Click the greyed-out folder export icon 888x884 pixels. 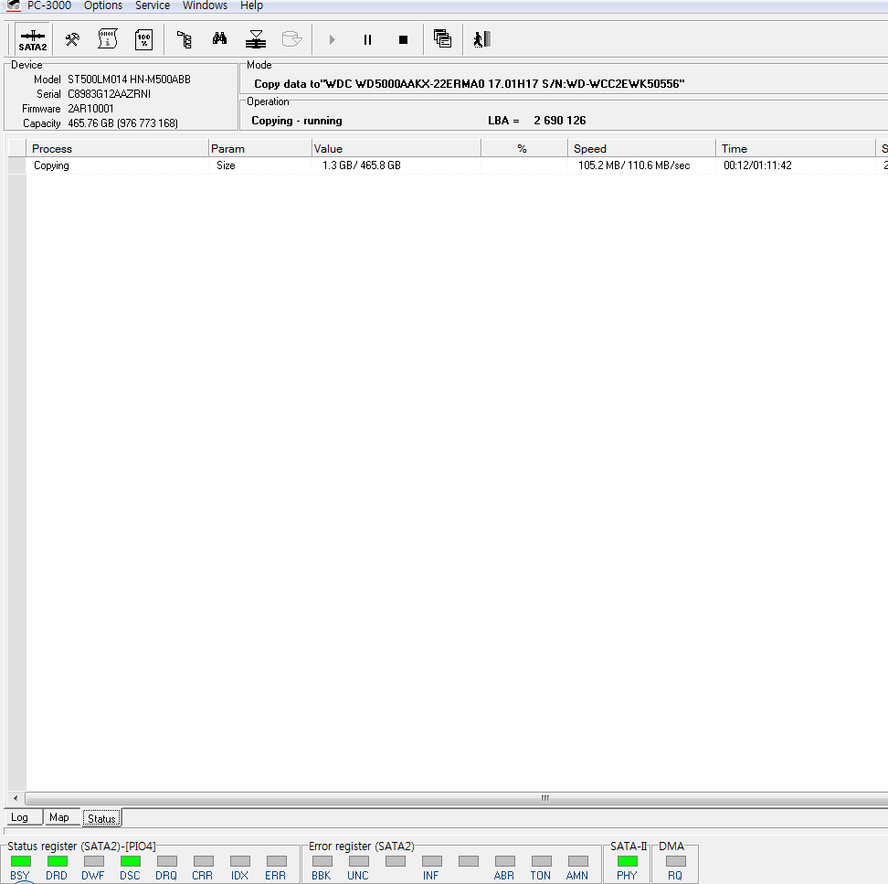pos(292,39)
